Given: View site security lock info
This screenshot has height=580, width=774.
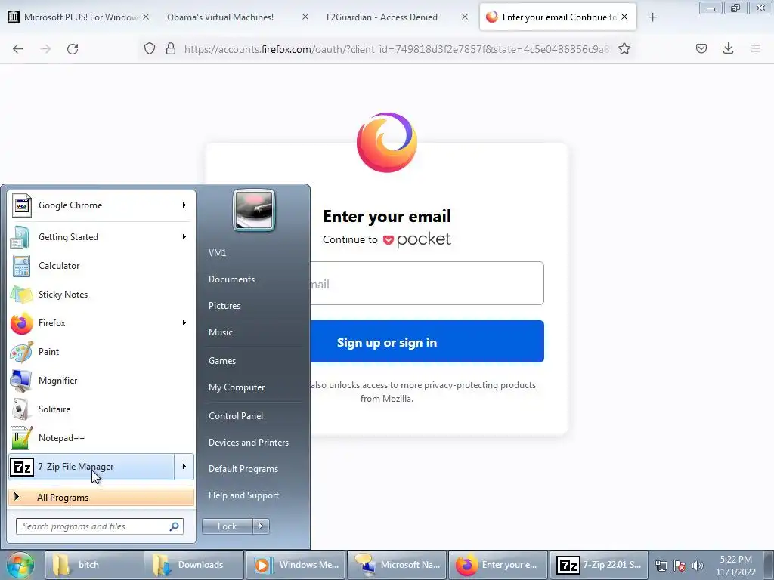Looking at the screenshot, I should [171, 49].
